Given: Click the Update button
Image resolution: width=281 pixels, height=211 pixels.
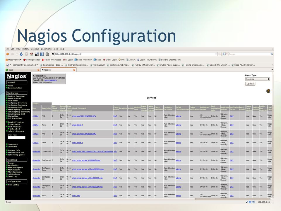Looking at the screenshot, I should tap(250, 84).
